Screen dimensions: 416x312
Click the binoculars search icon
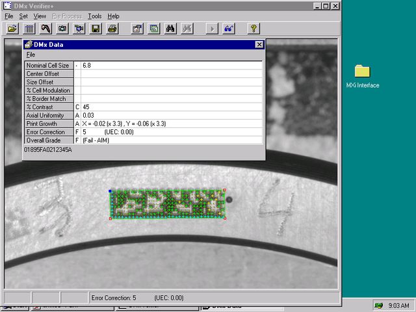170,29
